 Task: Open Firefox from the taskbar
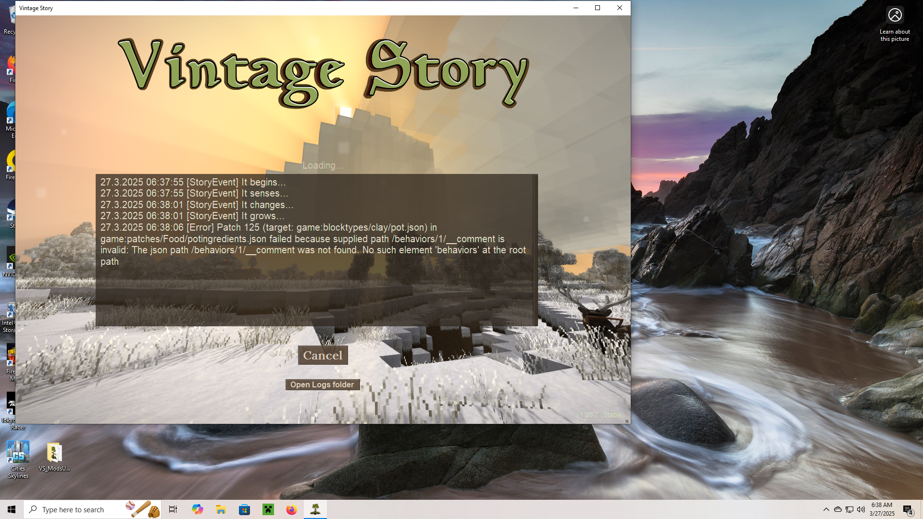[x=292, y=509]
